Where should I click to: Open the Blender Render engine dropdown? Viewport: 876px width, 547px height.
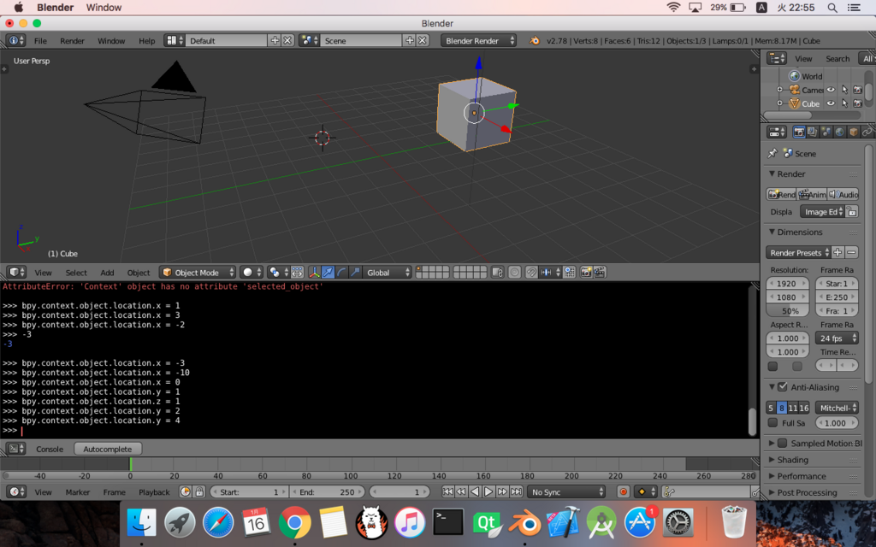click(x=478, y=41)
